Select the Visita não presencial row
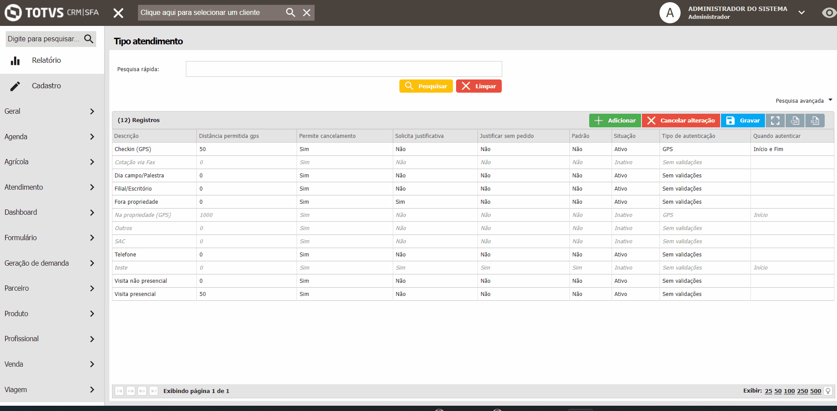Screen dimensions: 837x411 473,281
